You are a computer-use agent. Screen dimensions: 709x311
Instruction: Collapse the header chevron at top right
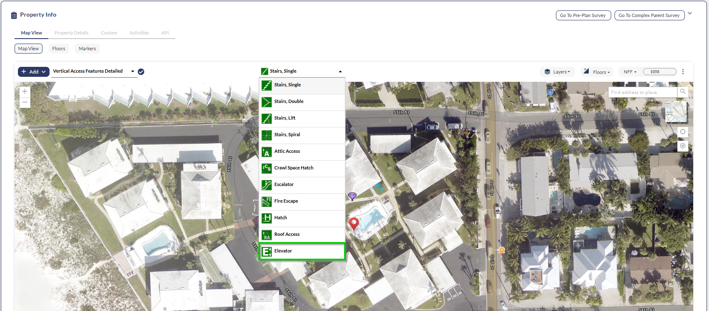click(690, 14)
